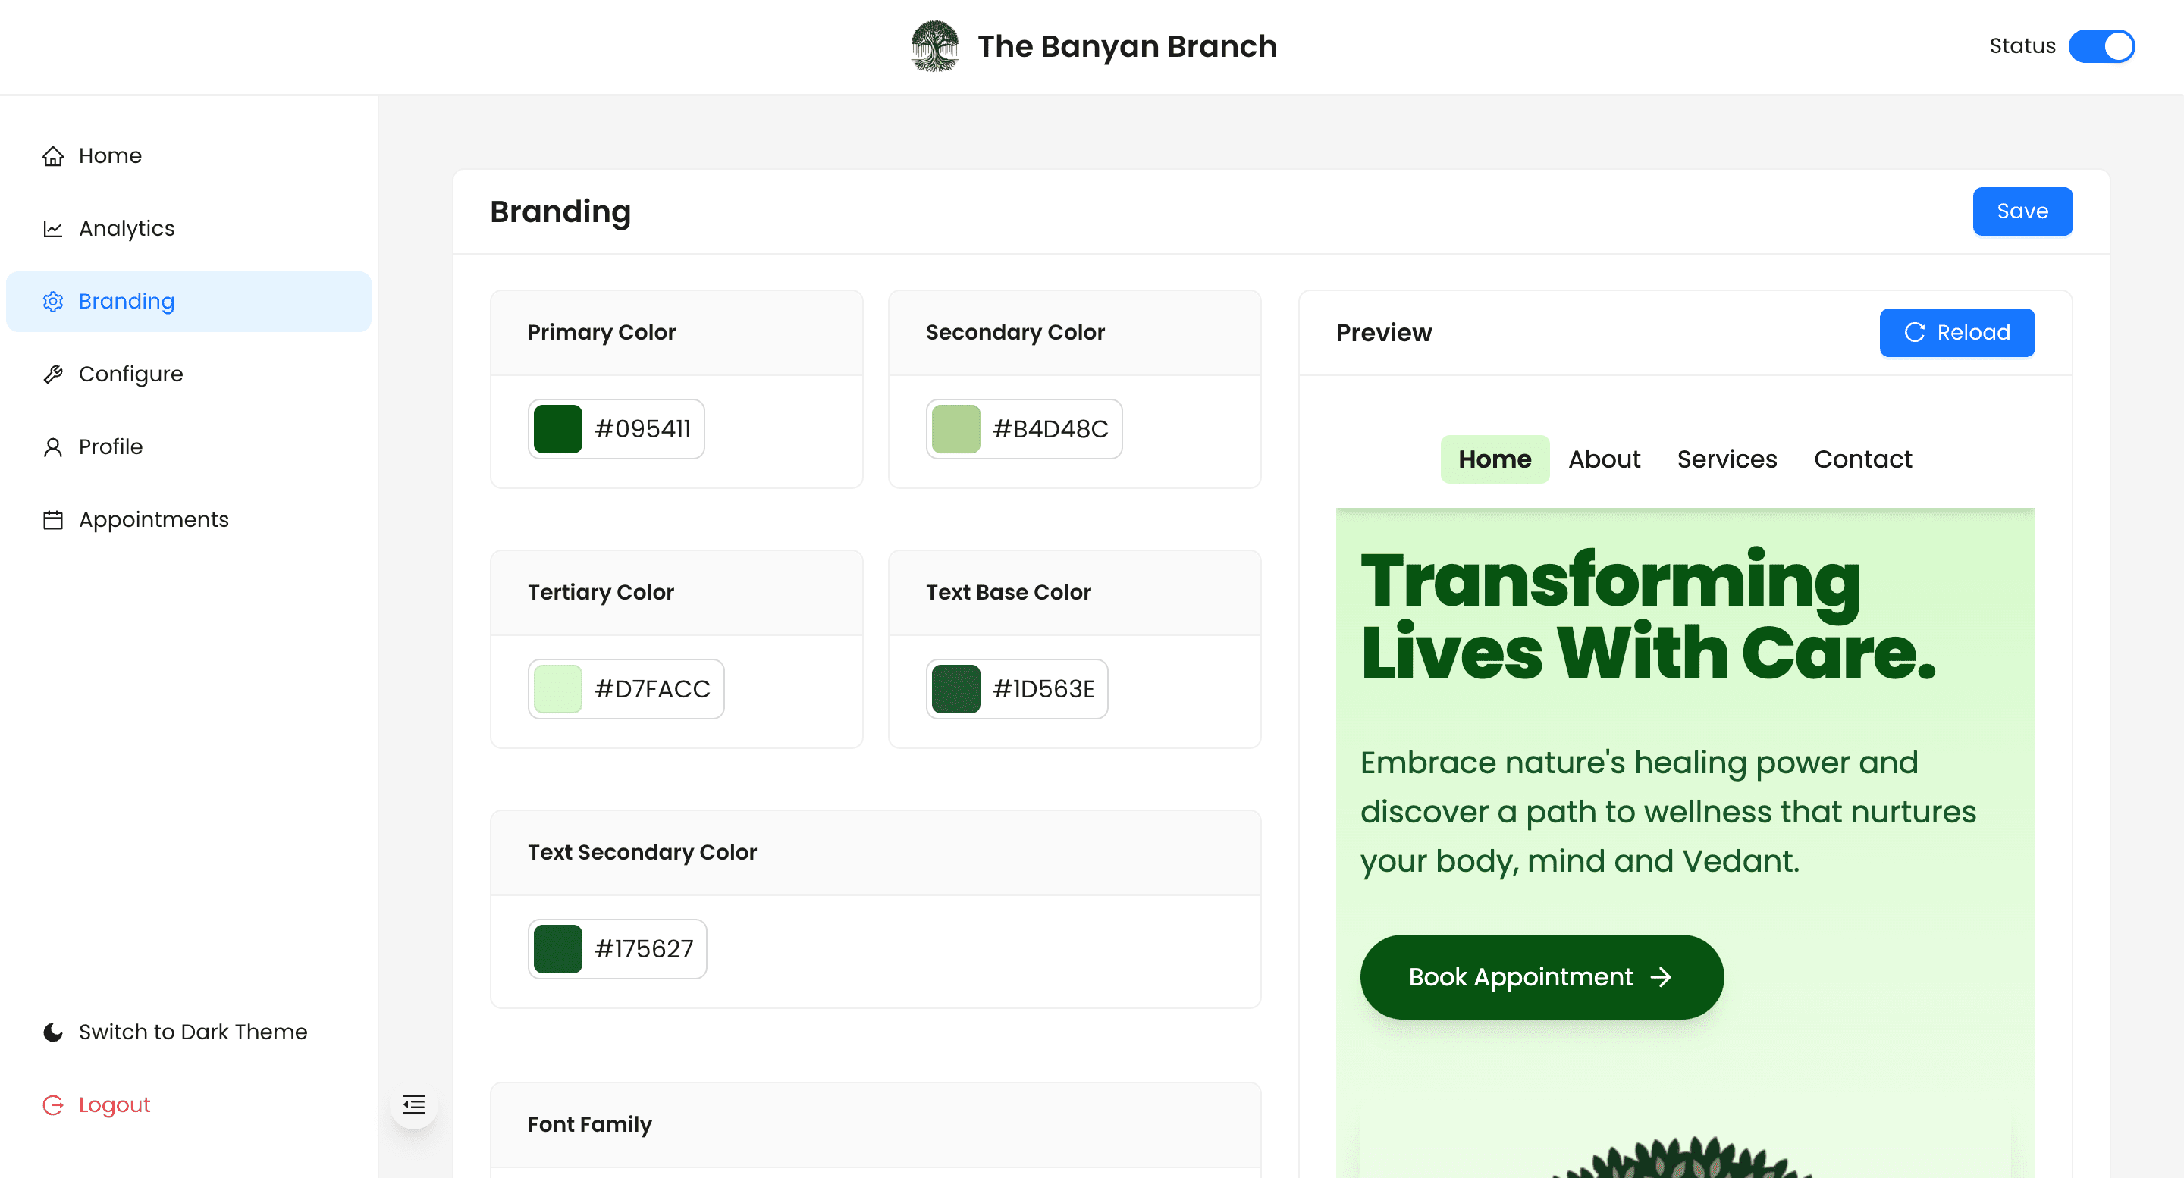The height and width of the screenshot is (1178, 2184).
Task: Open the Text Secondary Color swatch
Action: [558, 949]
